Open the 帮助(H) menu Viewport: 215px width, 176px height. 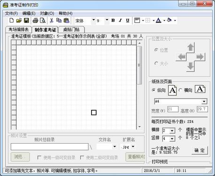click(x=66, y=14)
